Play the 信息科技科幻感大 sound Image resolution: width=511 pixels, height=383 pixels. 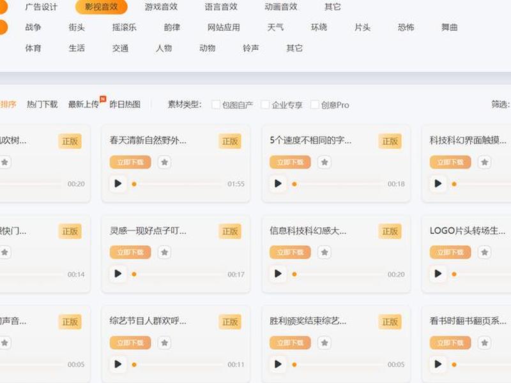(x=278, y=274)
